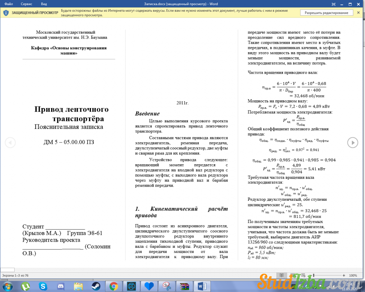The width and height of the screenshot is (365, 292).
Task: Click the 100% zoom level
Action: coord(353,276)
